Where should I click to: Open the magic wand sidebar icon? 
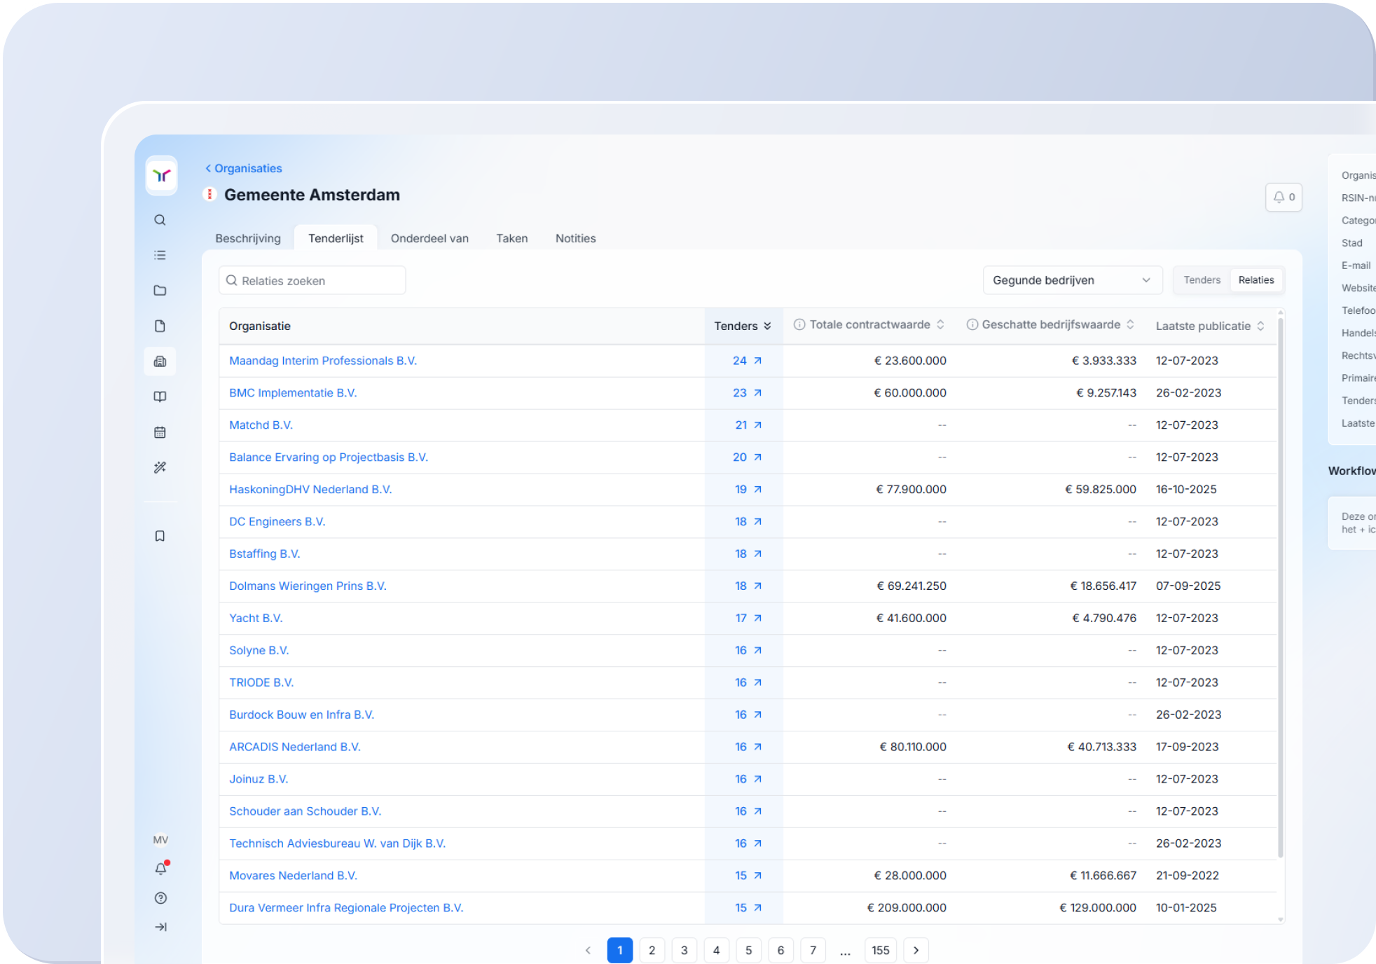[x=160, y=467]
